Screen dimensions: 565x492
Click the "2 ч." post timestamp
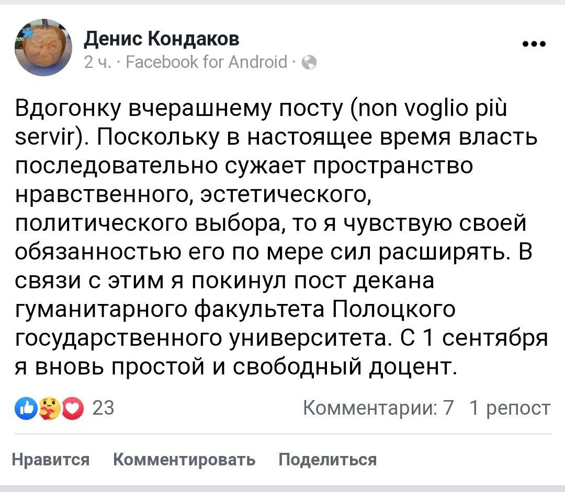click(95, 63)
